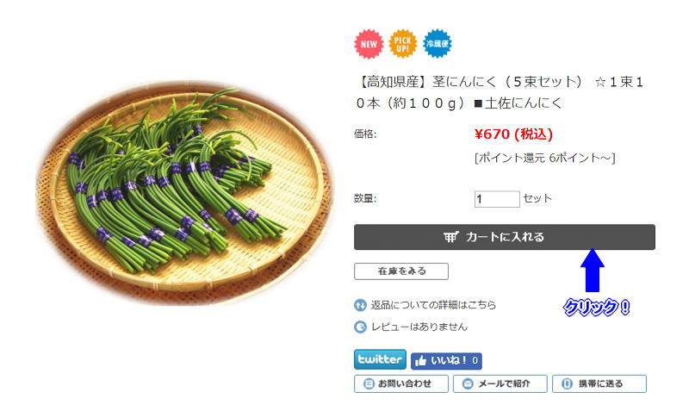Click the いいね! like count button
689x405 pixels.
446,361
